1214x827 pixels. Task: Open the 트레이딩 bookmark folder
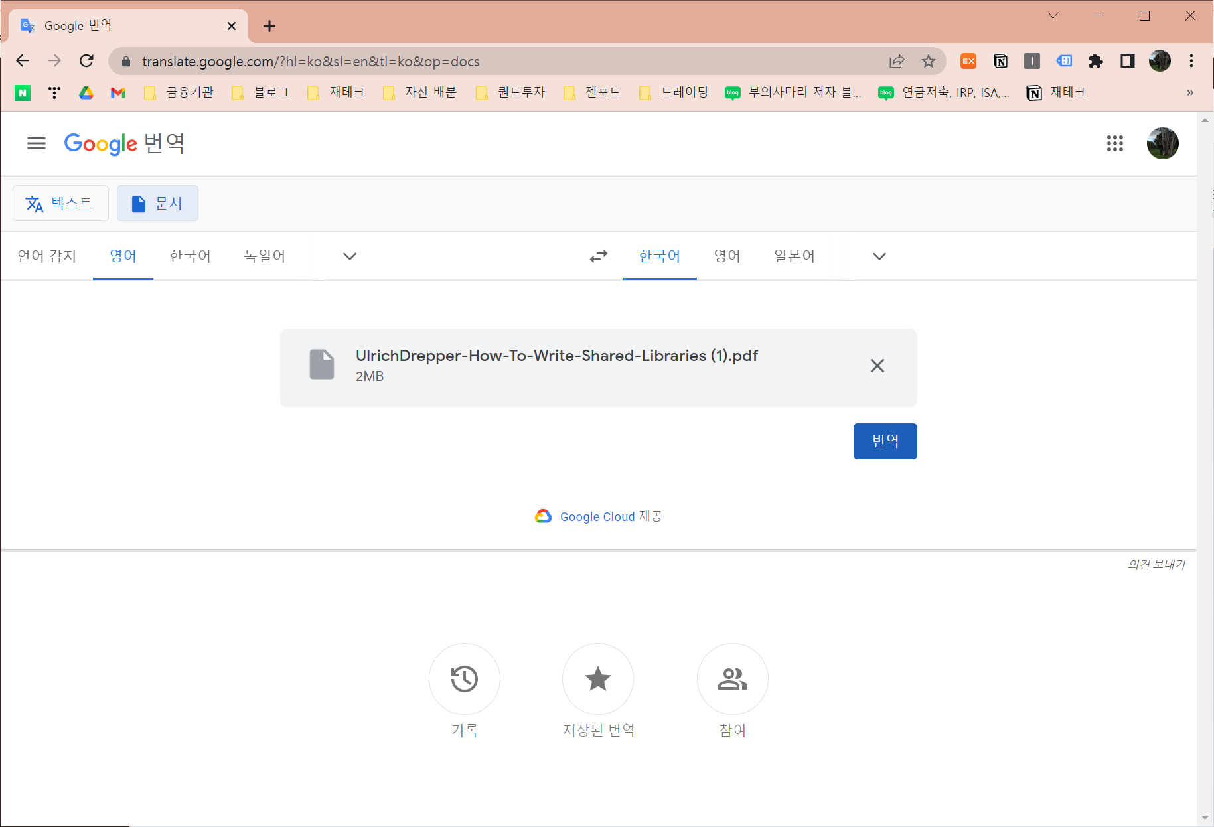coord(674,93)
